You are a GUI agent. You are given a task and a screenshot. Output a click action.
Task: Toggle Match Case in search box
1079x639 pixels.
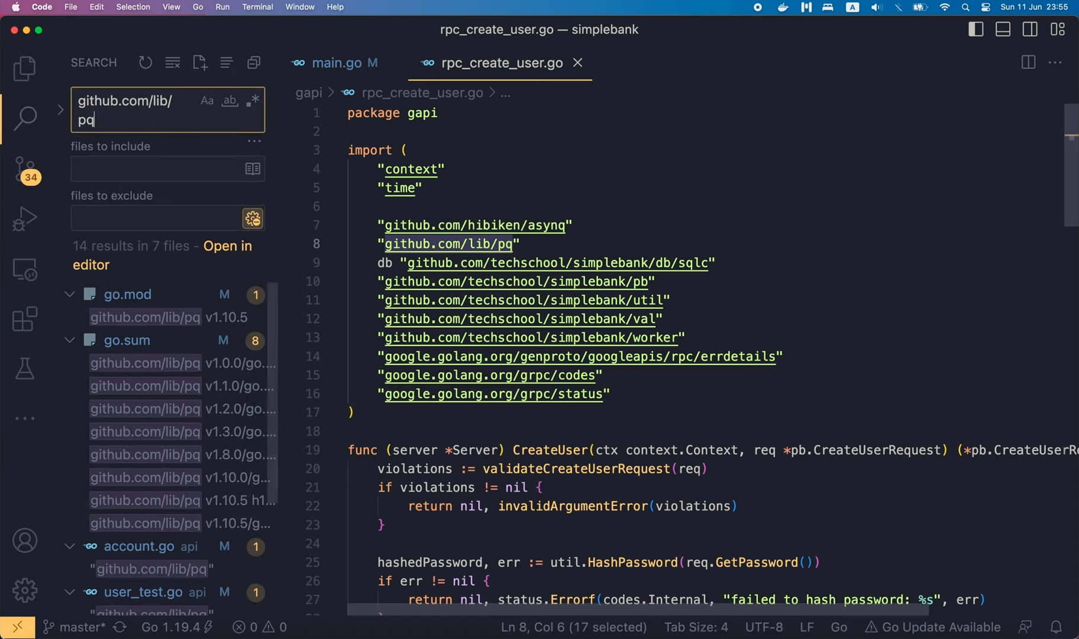207,101
